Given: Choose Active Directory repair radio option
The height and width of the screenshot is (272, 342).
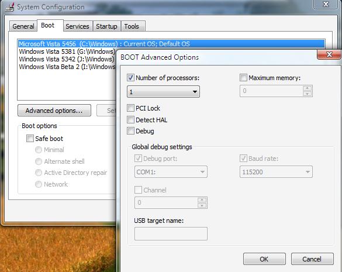Looking at the screenshot, I should point(39,173).
